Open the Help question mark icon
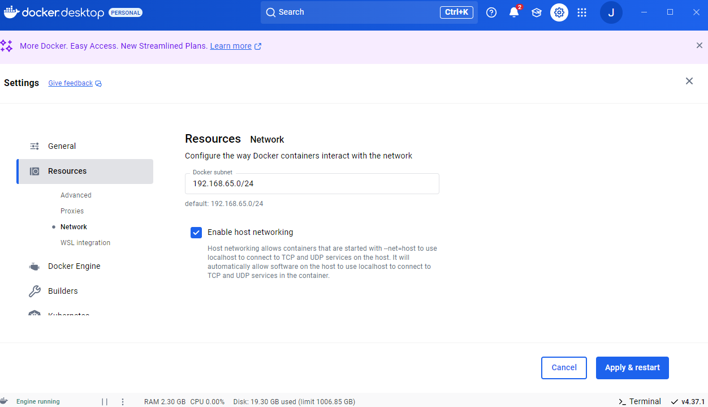 click(x=491, y=12)
